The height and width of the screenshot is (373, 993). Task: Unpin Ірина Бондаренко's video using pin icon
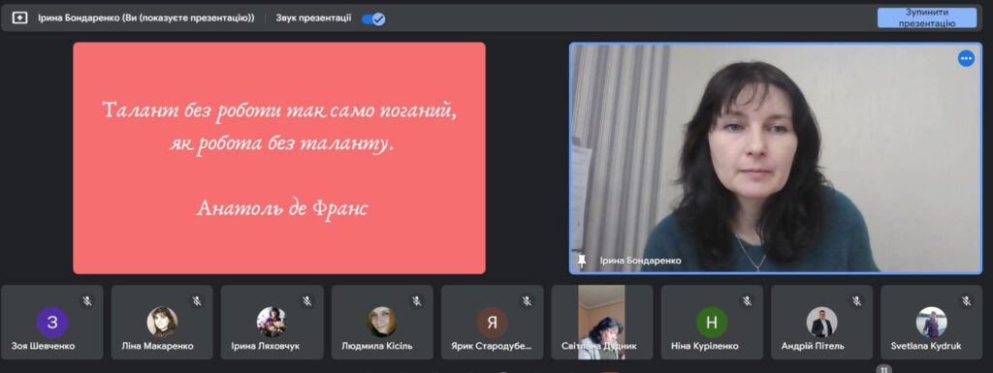[x=582, y=260]
